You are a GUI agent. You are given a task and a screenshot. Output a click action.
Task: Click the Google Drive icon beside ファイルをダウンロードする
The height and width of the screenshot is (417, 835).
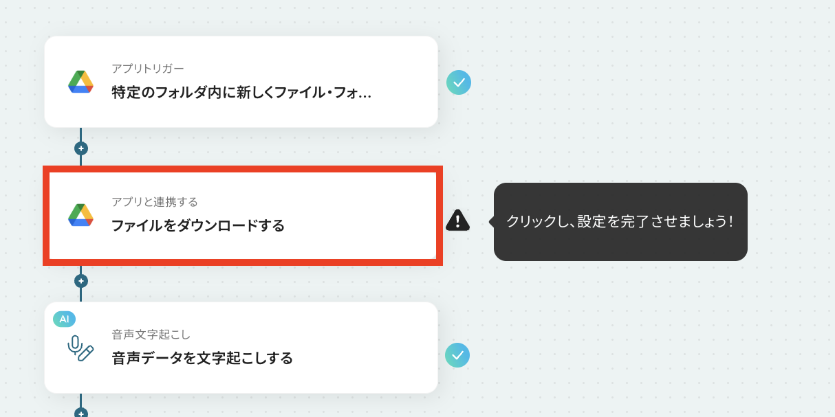(80, 214)
